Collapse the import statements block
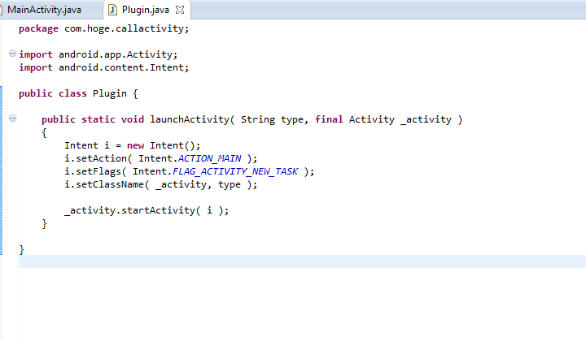This screenshot has height=341, width=586. (x=12, y=54)
